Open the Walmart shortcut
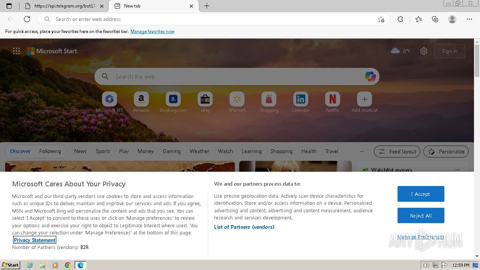This screenshot has width=480, height=270. point(237,102)
